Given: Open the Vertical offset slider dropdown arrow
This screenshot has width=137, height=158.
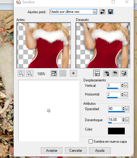Looking at the screenshot, I should click(x=126, y=86).
